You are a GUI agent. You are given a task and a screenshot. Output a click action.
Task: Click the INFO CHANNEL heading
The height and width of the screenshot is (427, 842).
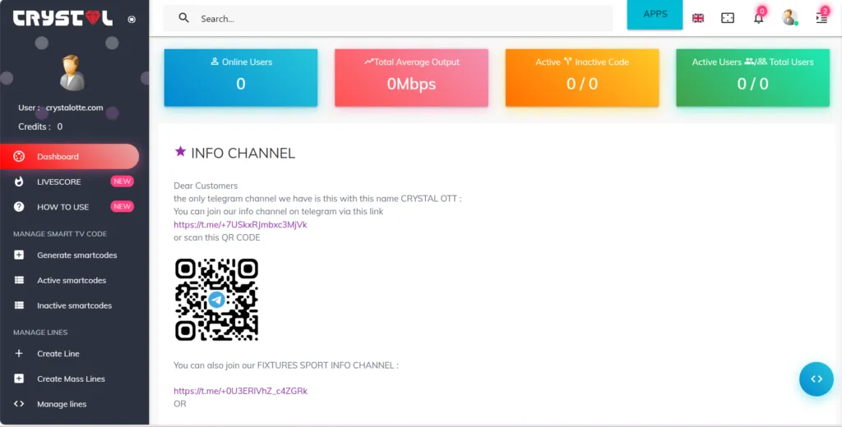tap(243, 153)
